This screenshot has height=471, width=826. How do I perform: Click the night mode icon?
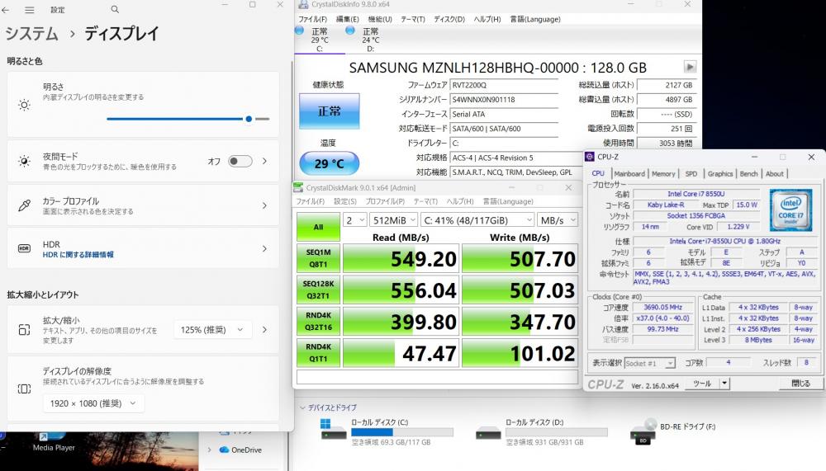[x=24, y=161]
